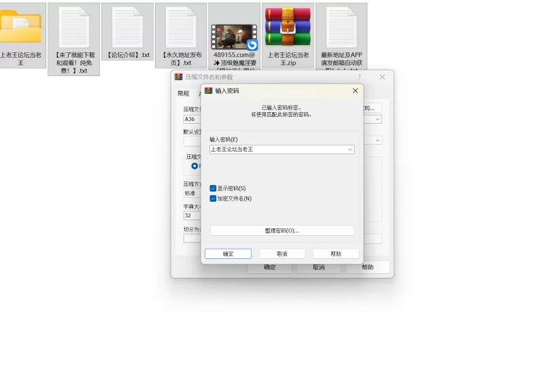The height and width of the screenshot is (369, 544).
Task: Expand the 输入密码(E) password dropdown arrow
Action: (350, 150)
